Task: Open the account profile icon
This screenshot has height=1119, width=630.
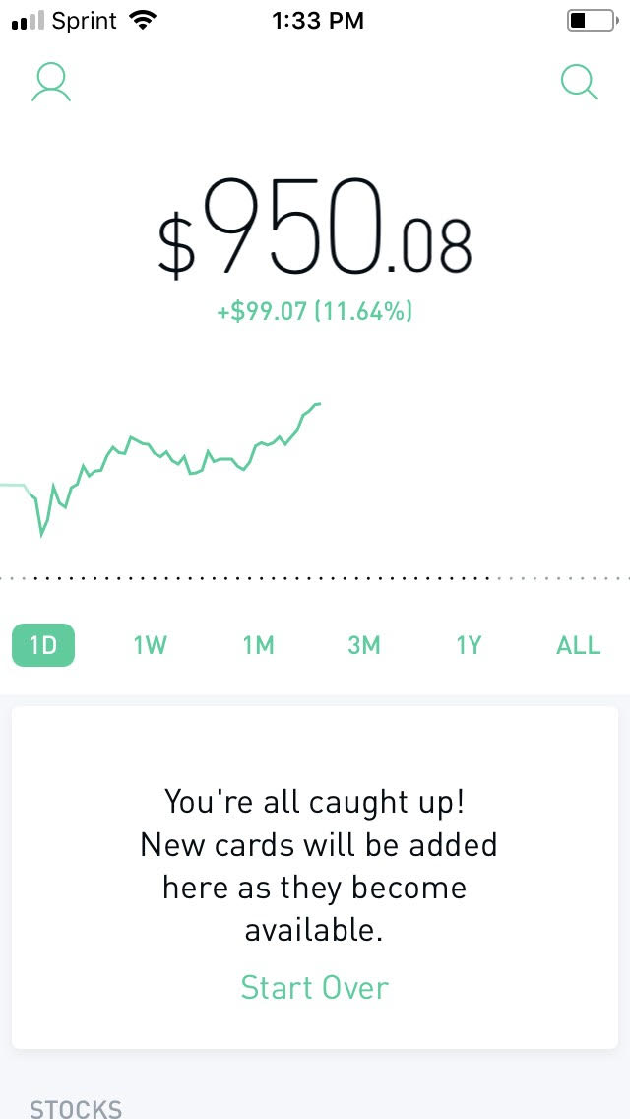Action: pos(50,84)
